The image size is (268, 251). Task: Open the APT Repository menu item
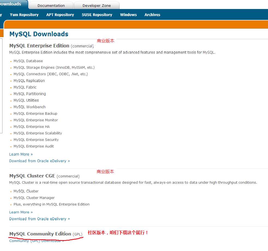pos(60,15)
